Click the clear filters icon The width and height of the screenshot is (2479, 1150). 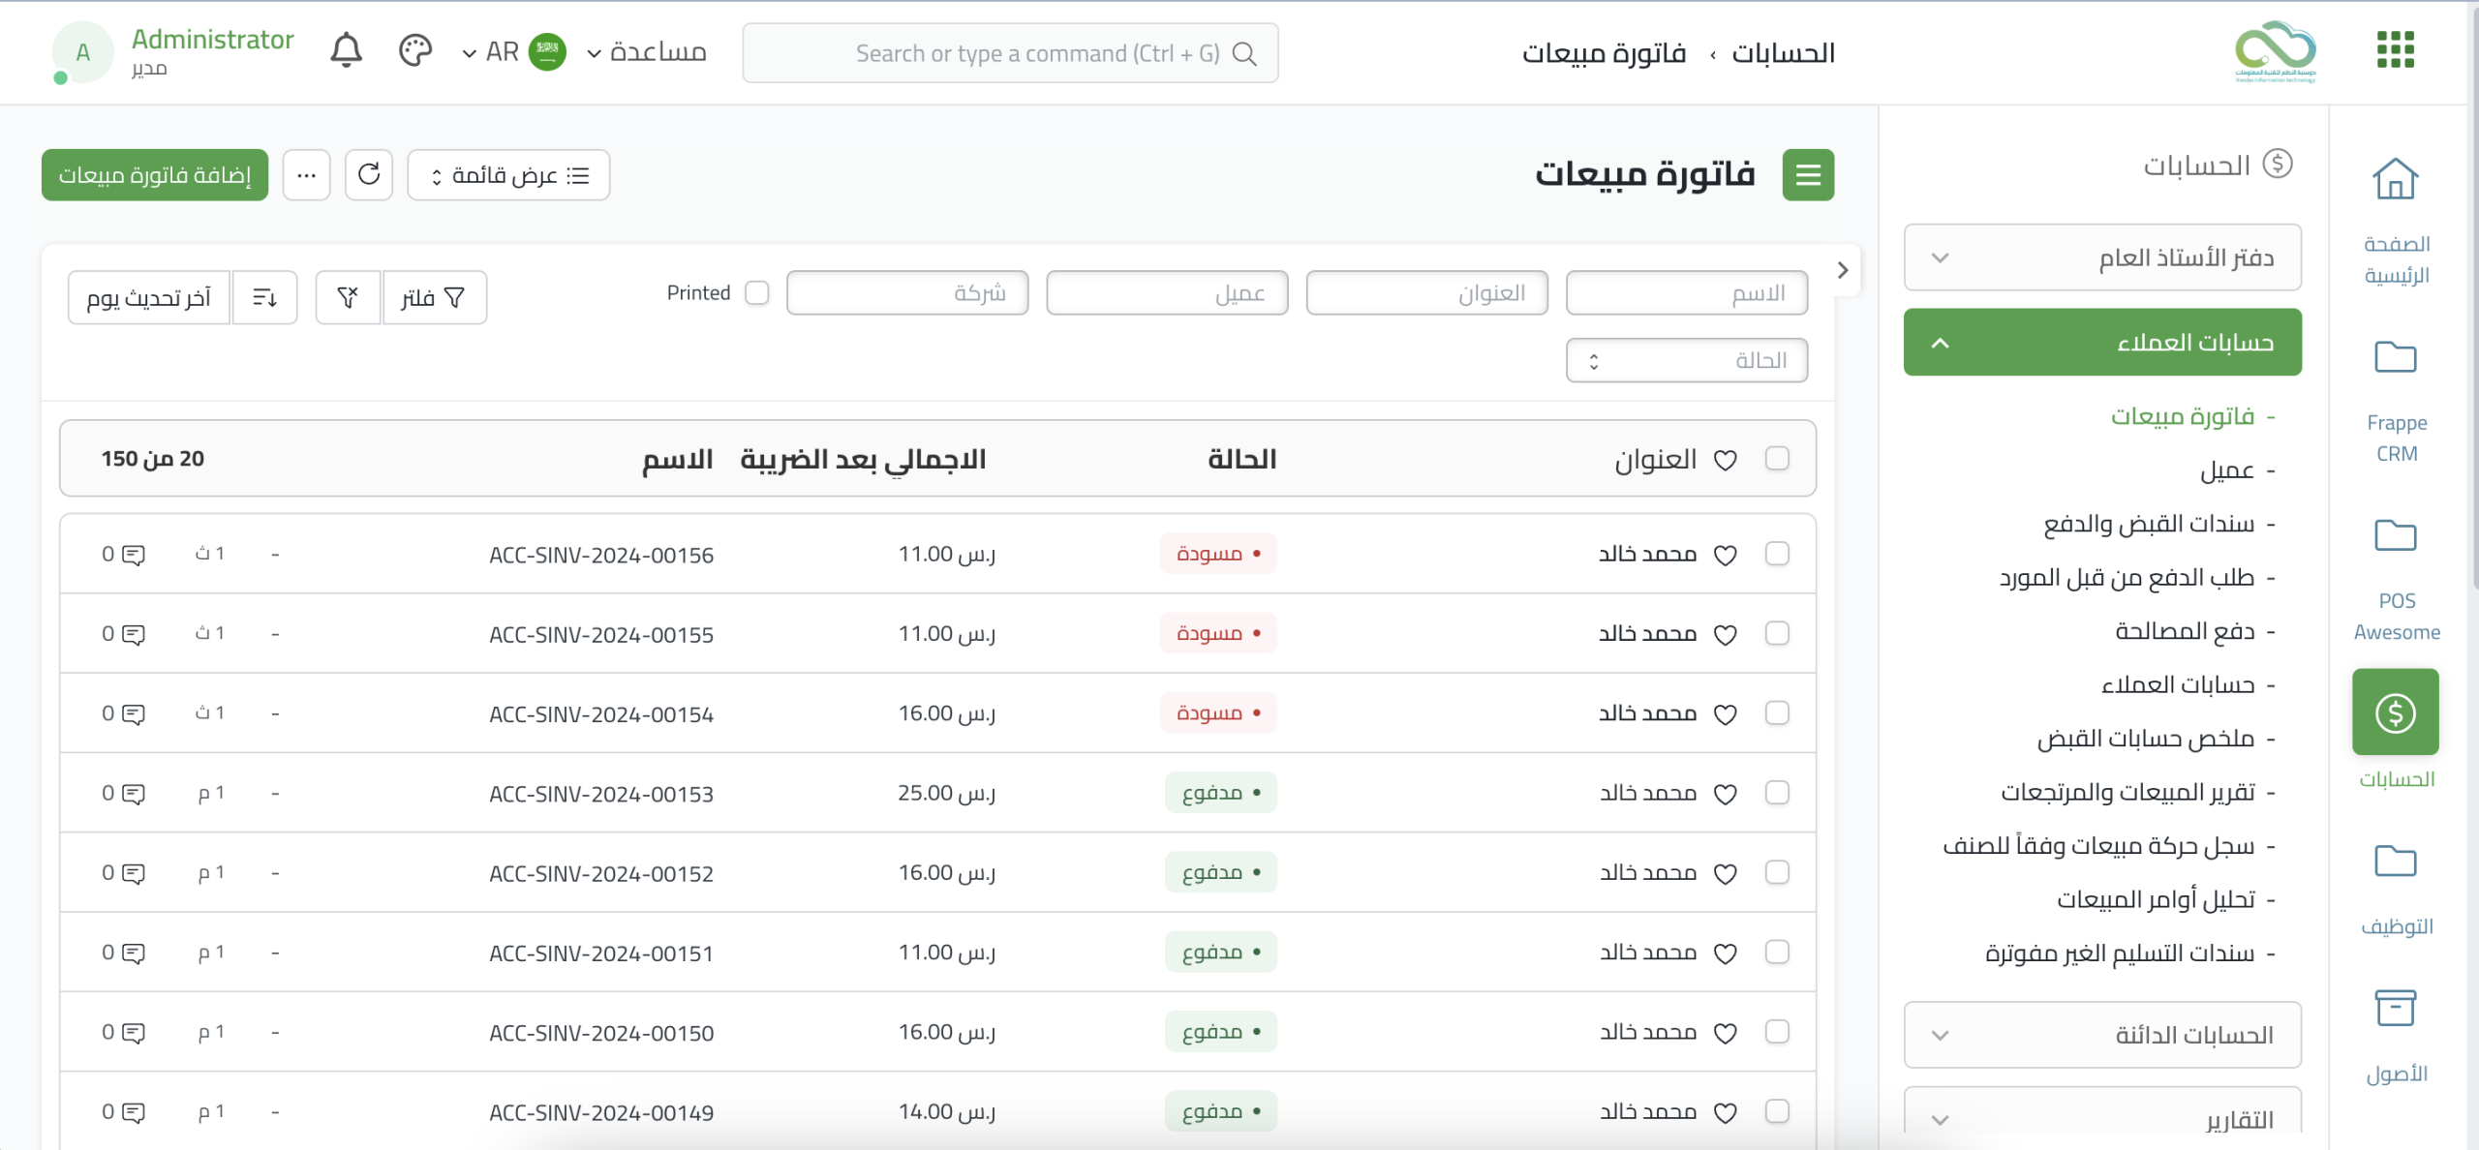[348, 297]
